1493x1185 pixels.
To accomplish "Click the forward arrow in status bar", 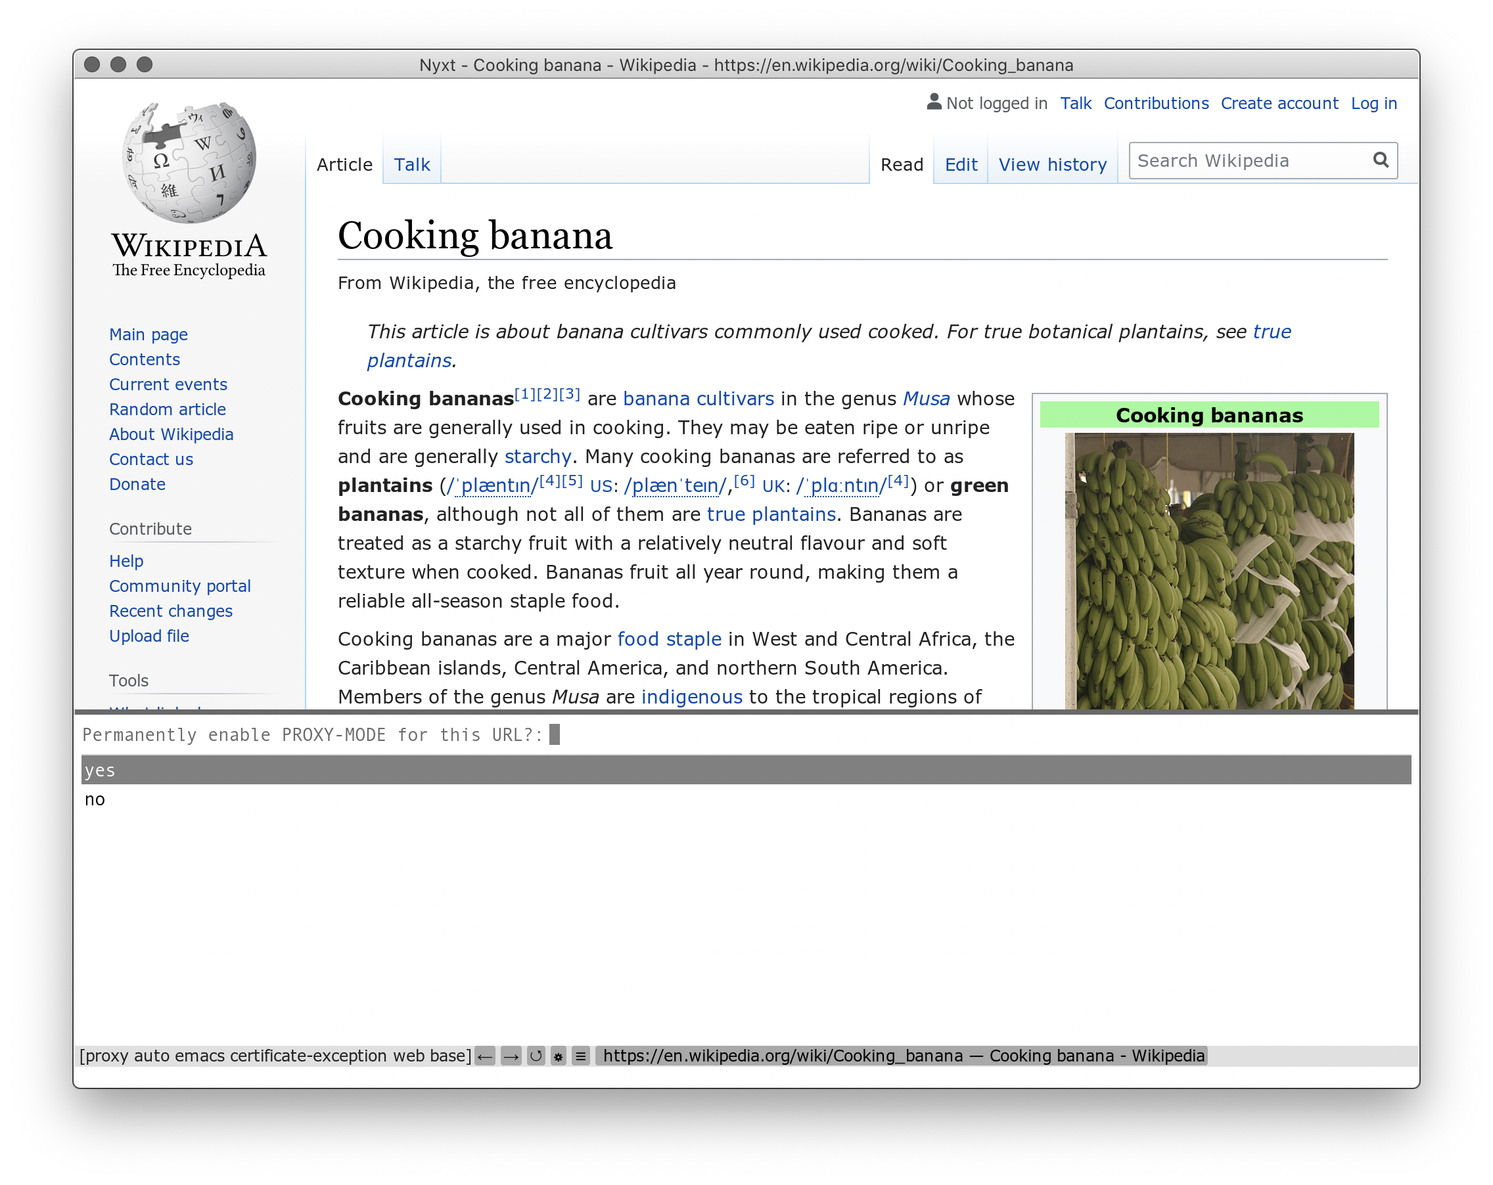I will (511, 1056).
